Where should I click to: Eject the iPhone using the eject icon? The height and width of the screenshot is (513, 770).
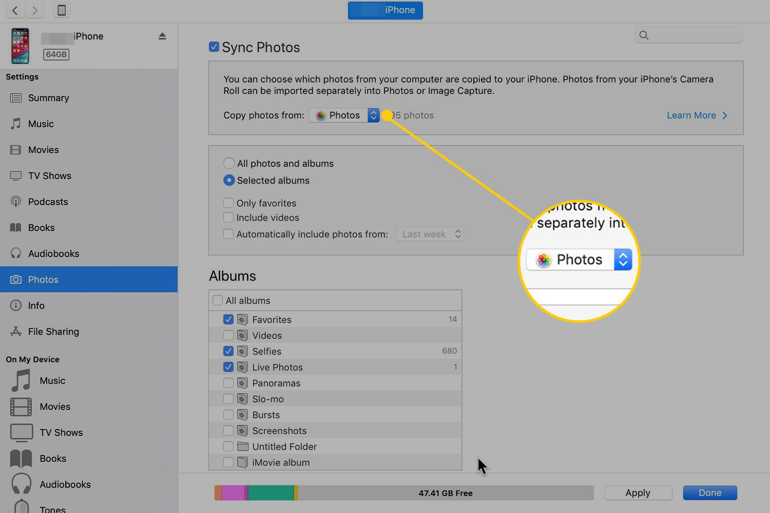[x=162, y=36]
